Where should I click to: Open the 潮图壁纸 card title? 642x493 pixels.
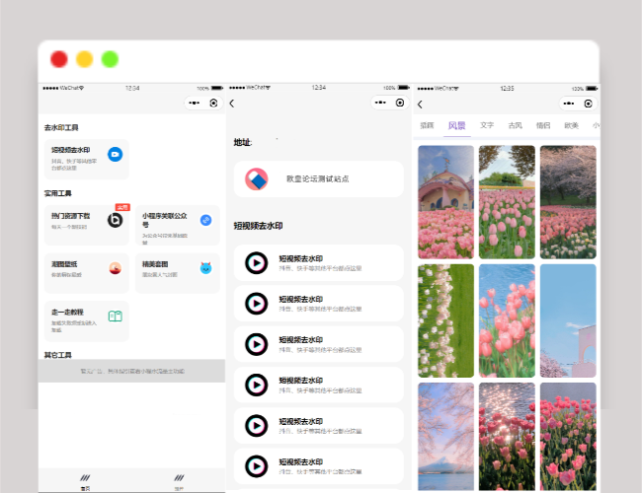64,264
